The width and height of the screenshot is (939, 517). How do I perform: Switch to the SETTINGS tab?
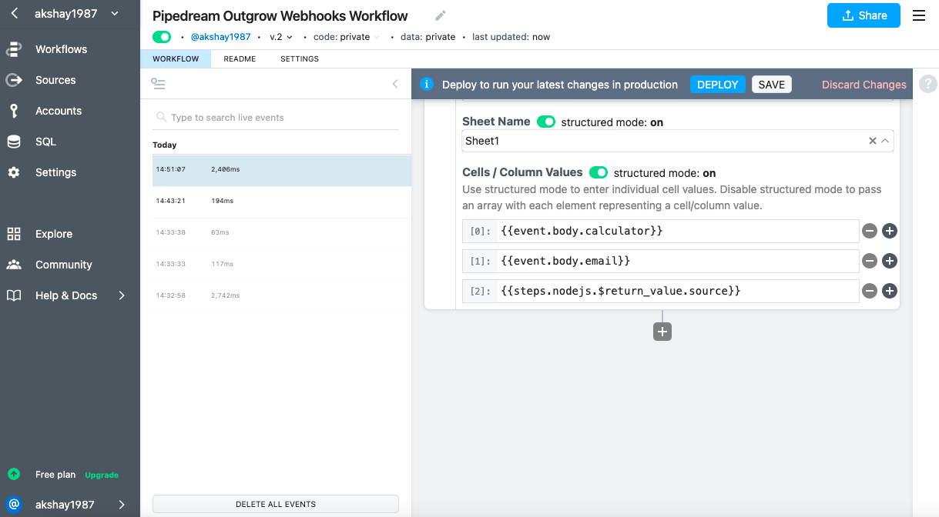click(x=300, y=58)
